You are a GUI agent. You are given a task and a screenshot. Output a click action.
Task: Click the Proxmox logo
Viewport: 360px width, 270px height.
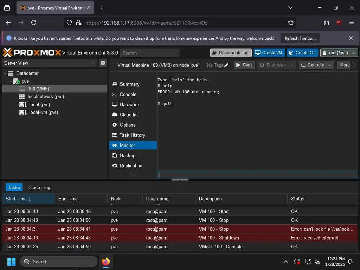click(32, 53)
